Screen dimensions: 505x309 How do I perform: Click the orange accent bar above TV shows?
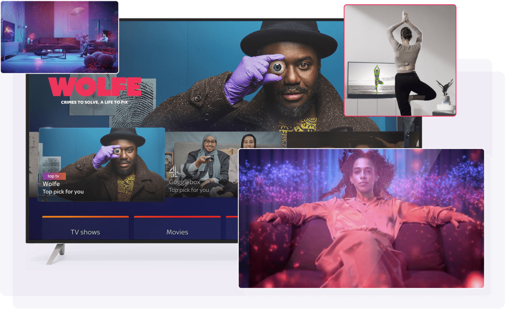tap(85, 217)
